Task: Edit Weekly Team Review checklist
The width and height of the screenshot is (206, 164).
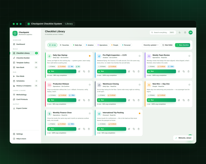Action: [179, 71]
